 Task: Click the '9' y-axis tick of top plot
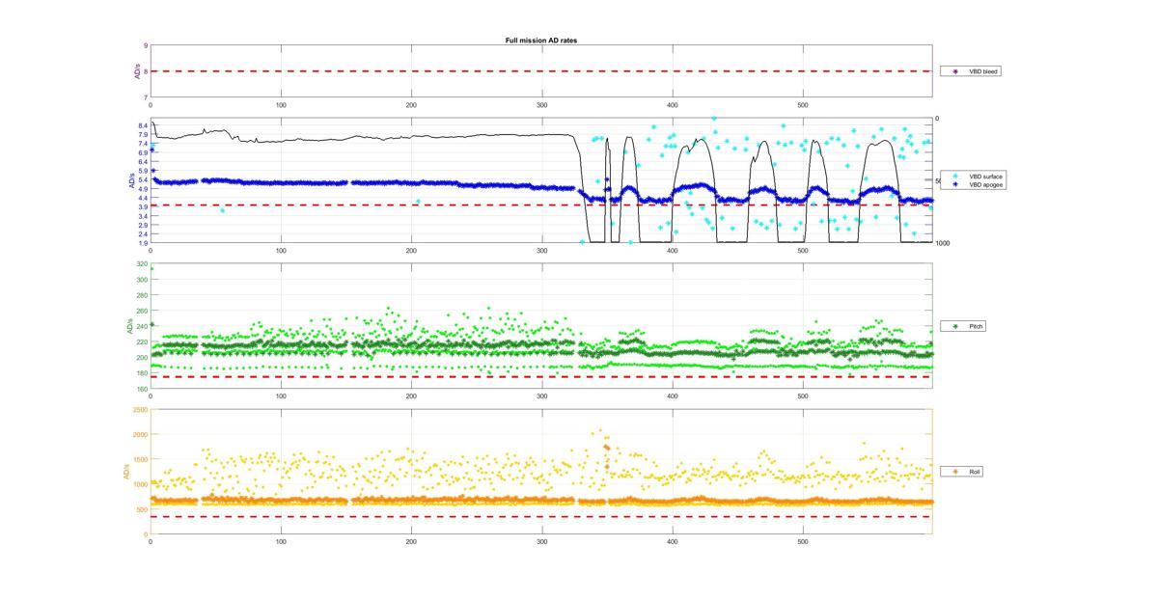click(x=146, y=45)
